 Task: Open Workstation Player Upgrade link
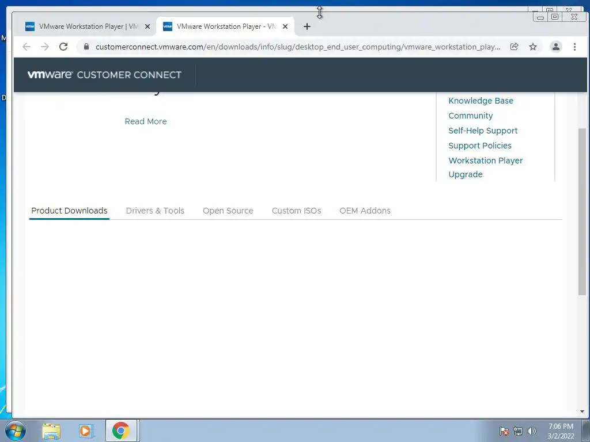(x=485, y=167)
